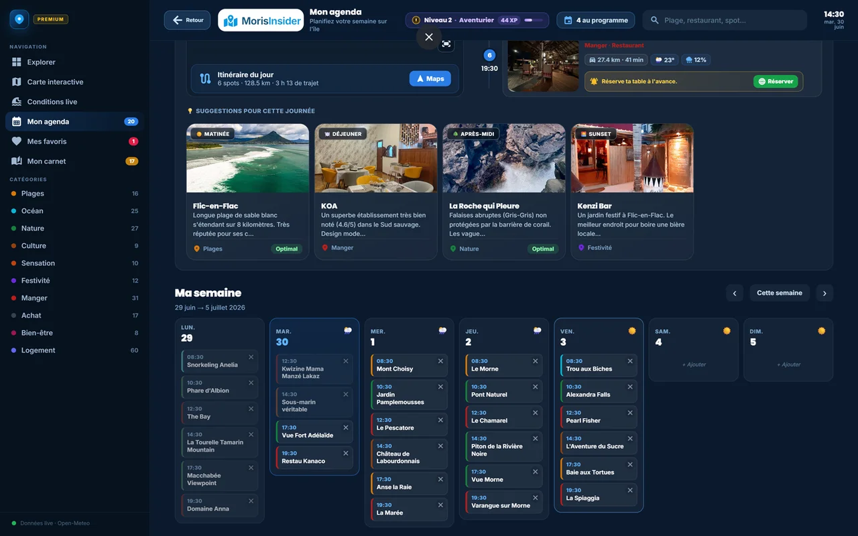858x536 pixels.
Task: Remove Snorkeling Anelia from Monday
Action: pyautogui.click(x=251, y=357)
